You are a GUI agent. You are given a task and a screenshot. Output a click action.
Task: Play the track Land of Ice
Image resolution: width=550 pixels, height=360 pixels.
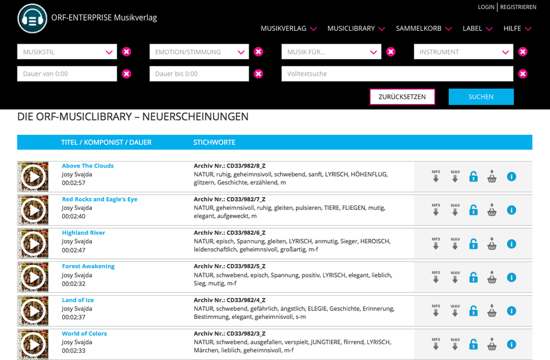coord(33,311)
